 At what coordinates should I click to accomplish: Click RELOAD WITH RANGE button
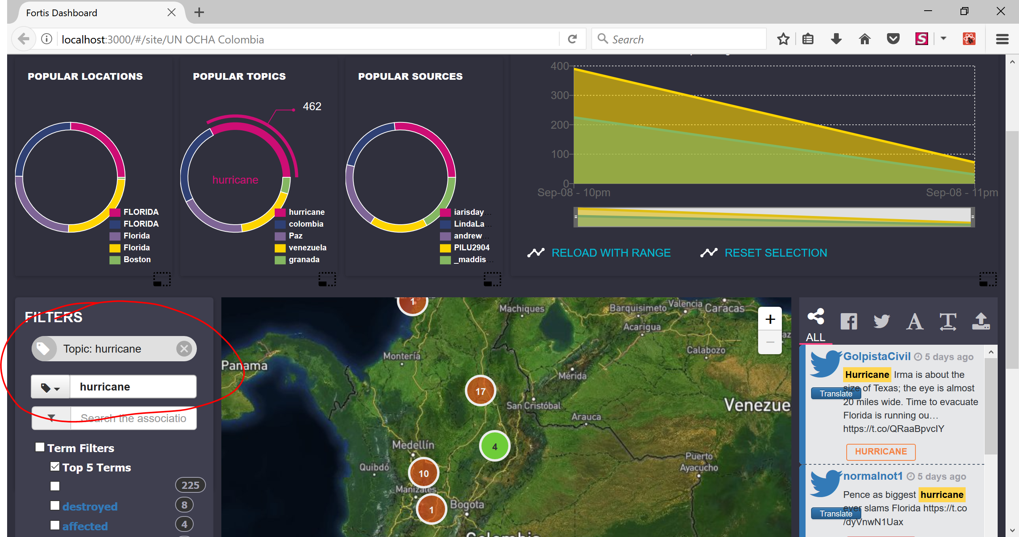pos(610,253)
